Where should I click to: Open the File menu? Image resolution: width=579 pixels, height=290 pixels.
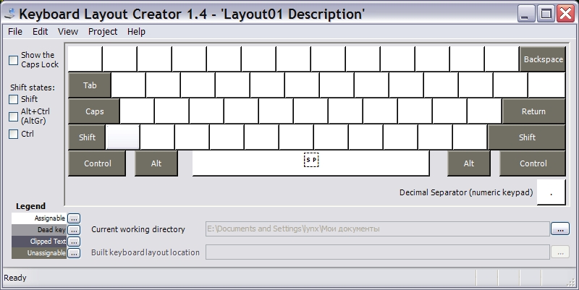tap(15, 32)
